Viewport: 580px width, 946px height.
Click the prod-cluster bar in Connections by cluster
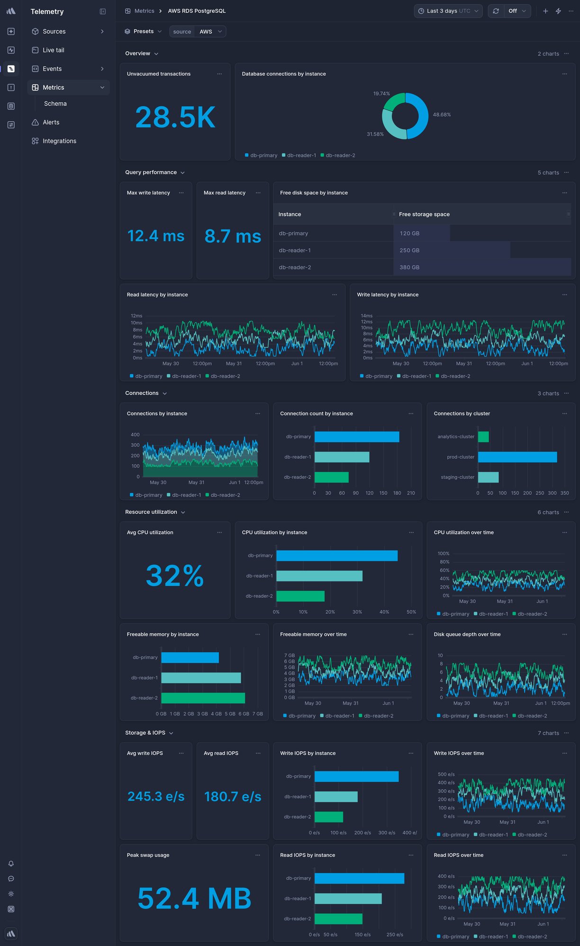coord(517,457)
